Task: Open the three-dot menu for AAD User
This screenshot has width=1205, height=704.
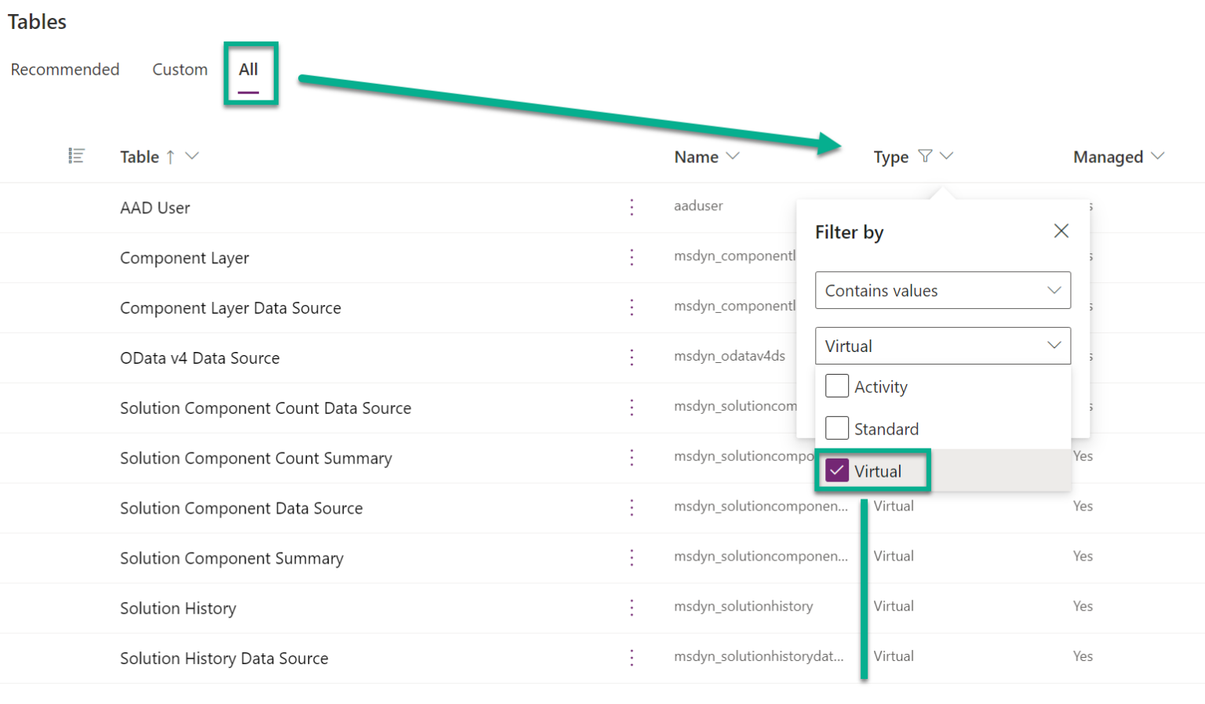Action: (632, 207)
